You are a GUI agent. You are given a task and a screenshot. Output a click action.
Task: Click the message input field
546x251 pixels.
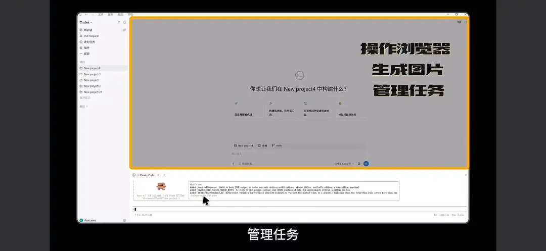pyautogui.click(x=299, y=154)
